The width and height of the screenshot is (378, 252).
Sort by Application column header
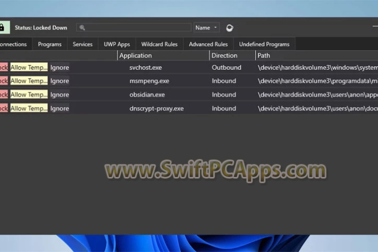[x=163, y=56]
